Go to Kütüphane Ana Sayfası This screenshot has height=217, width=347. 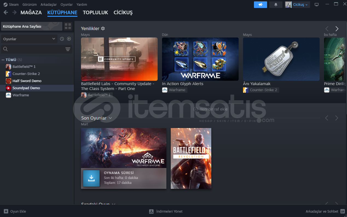pos(32,26)
